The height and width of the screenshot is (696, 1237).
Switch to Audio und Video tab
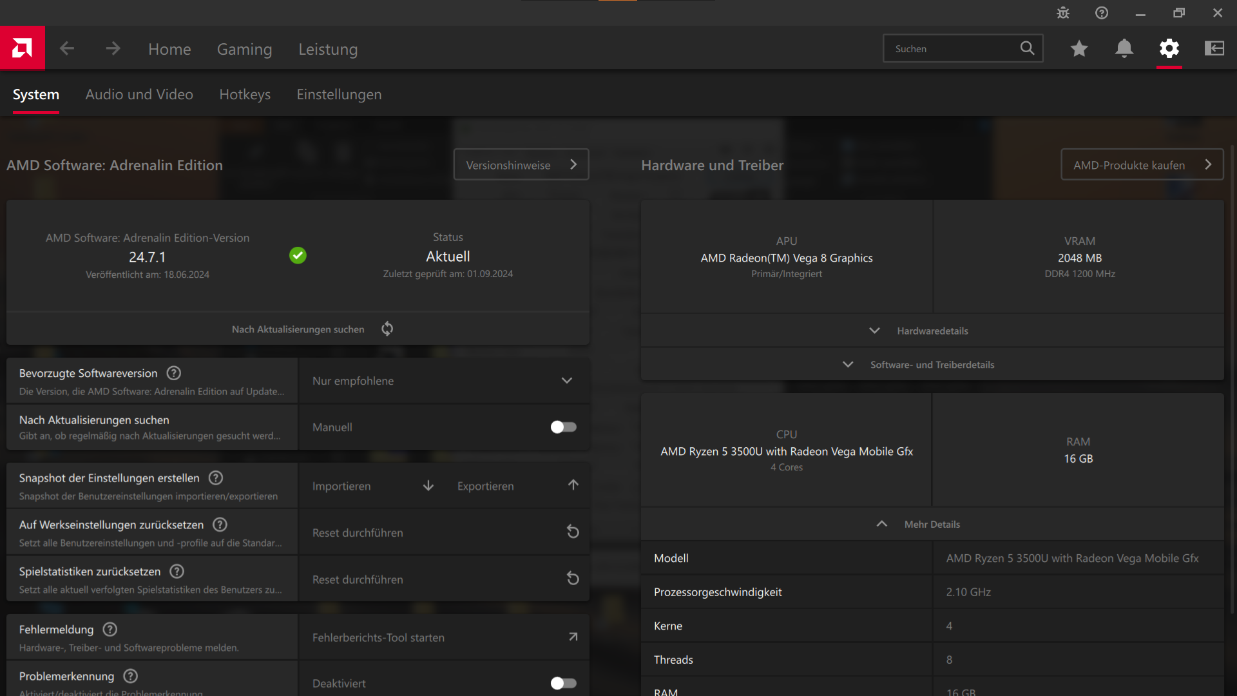coord(139,95)
